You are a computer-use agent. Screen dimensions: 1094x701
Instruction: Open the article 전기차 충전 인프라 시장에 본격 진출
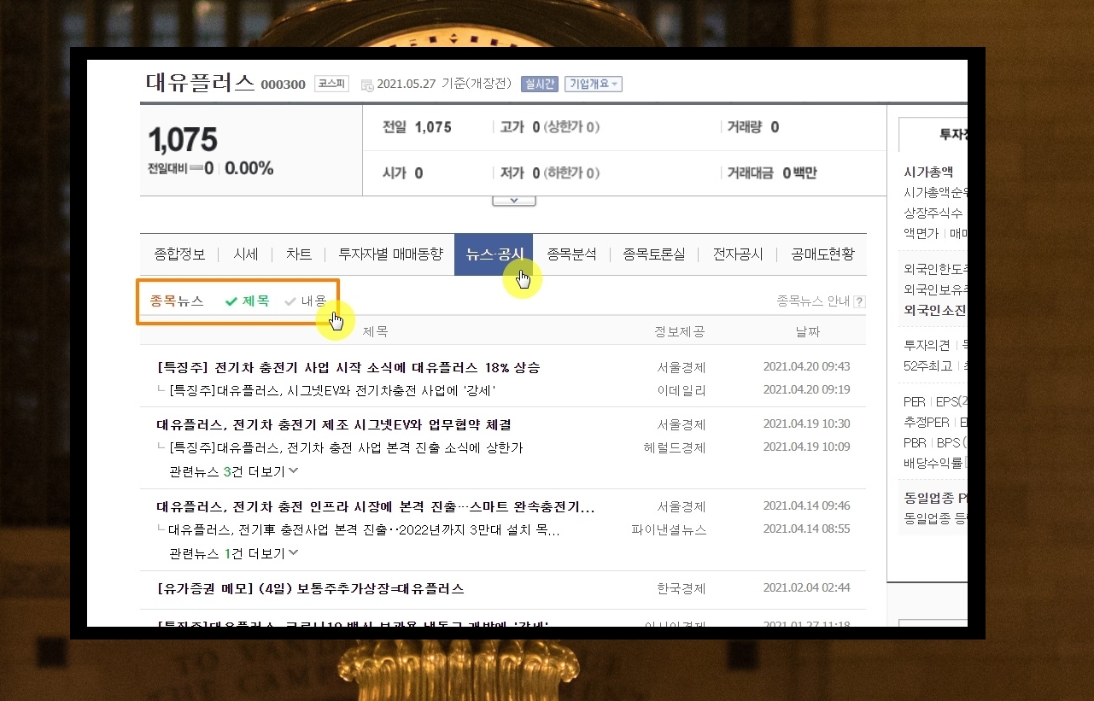point(376,506)
